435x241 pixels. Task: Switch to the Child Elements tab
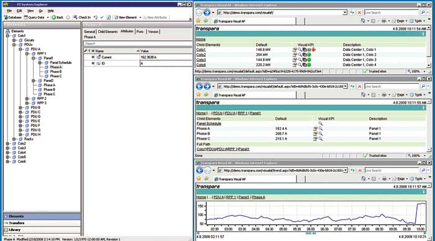click(x=108, y=32)
